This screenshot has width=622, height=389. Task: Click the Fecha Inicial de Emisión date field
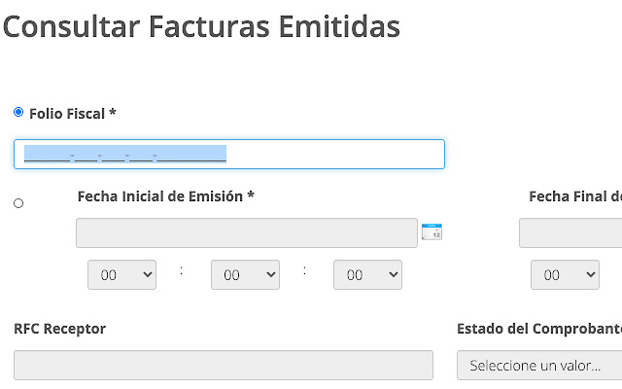[247, 233]
